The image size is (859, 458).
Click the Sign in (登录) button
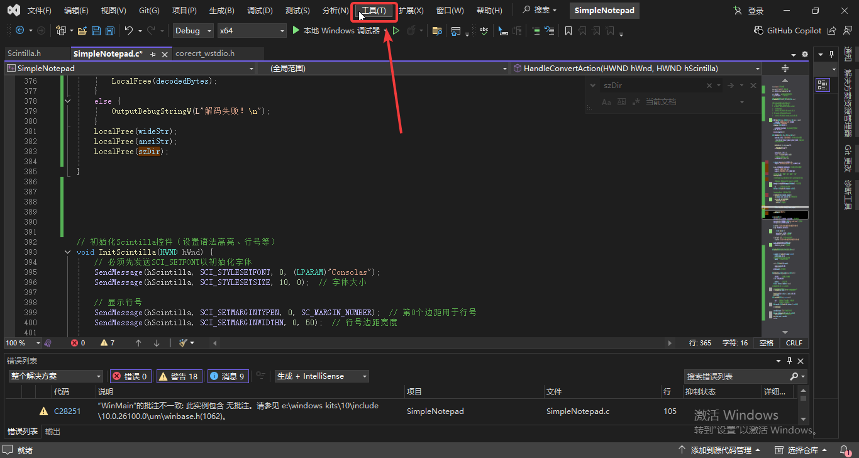click(749, 11)
